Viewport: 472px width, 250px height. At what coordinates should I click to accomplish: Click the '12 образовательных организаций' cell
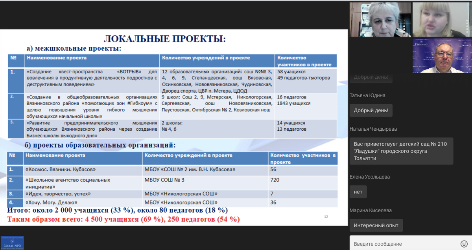217,81
